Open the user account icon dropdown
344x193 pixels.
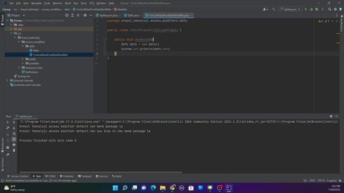tap(265, 10)
